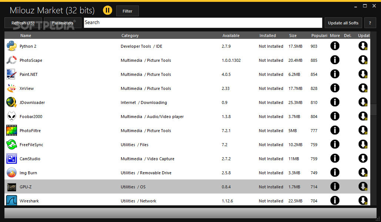381x222 pixels.
Task: Click size '25.3MB' cell
Action: point(295,102)
